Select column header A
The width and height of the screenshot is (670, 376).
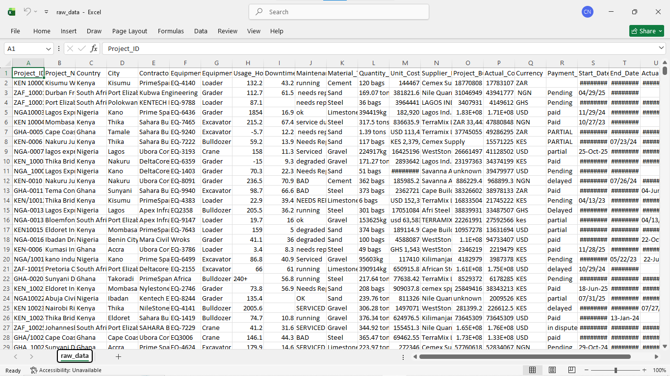tap(28, 63)
